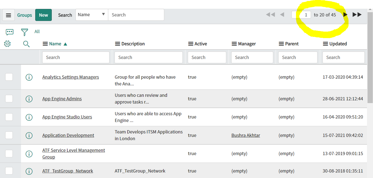The image size is (373, 178).
Task: Tick the ATF_TestGroup_Network row checkbox
Action: point(9,171)
